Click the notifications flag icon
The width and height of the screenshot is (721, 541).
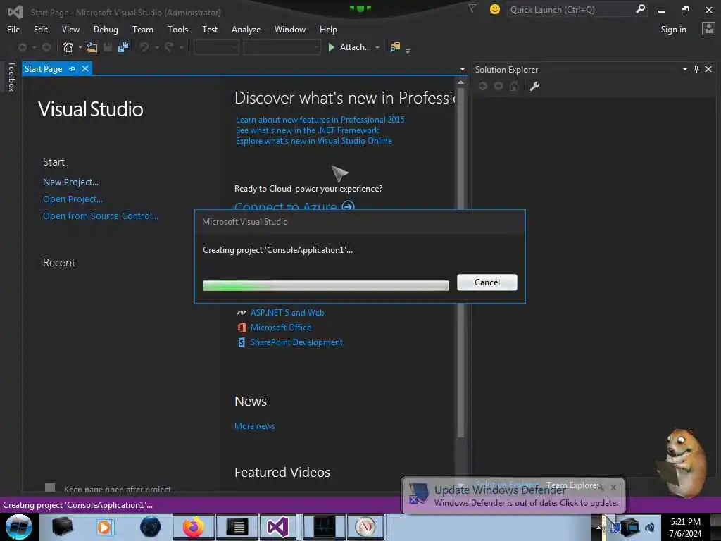tap(472, 8)
